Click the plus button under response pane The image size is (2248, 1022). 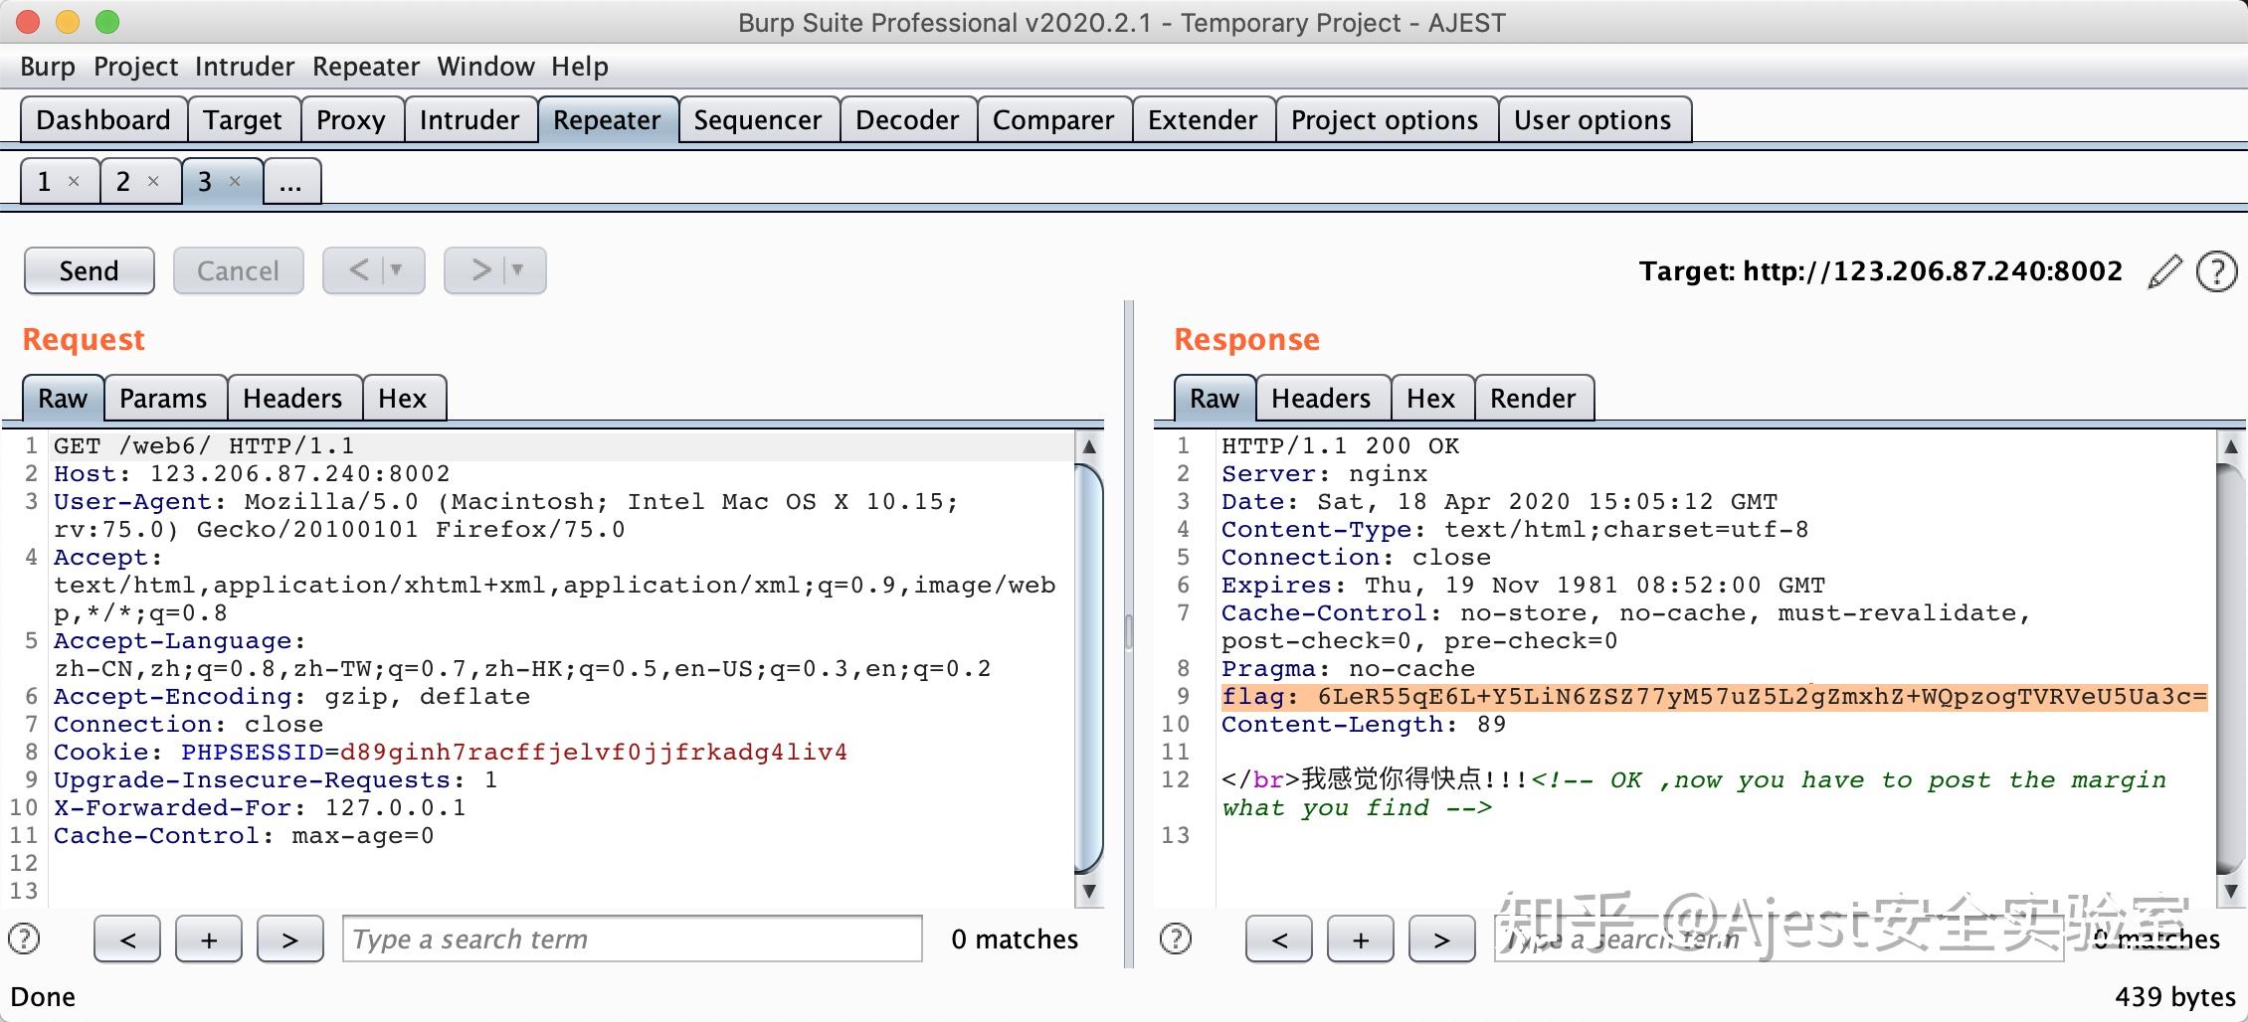[1361, 939]
